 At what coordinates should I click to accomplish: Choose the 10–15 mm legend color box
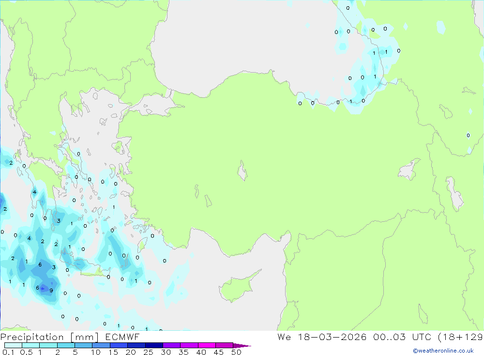pos(101,345)
